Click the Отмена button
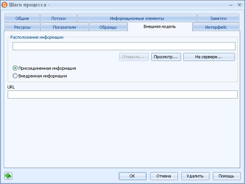 164,176
